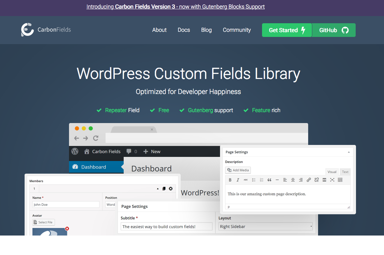Image resolution: width=384 pixels, height=255 pixels.
Task: Insert a bulleted list
Action: coord(254,180)
